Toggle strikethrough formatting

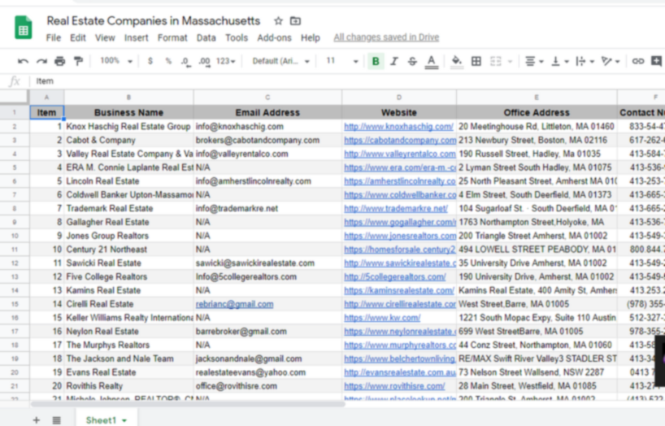coord(412,61)
